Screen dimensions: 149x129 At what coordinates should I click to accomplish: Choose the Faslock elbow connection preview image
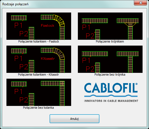point(39,26)
